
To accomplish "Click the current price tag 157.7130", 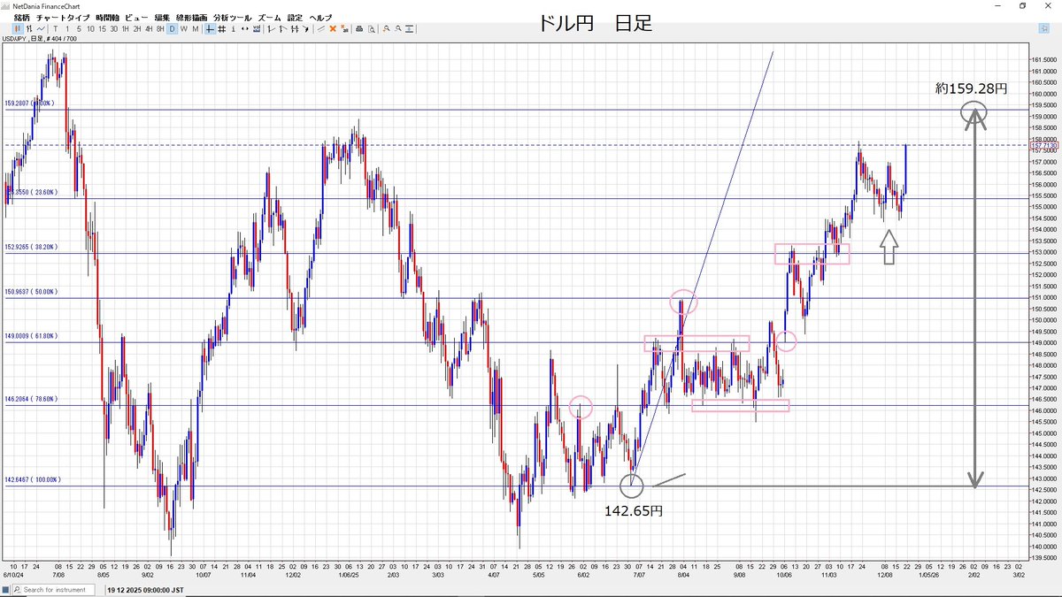I will [x=1043, y=145].
